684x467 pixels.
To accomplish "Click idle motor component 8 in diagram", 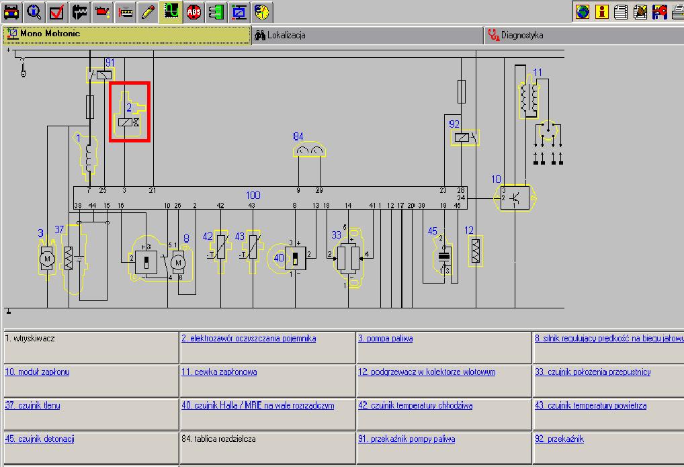I will [160, 259].
